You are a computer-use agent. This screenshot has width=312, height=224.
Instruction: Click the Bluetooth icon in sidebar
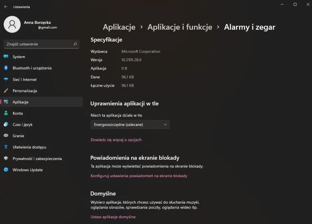6,68
